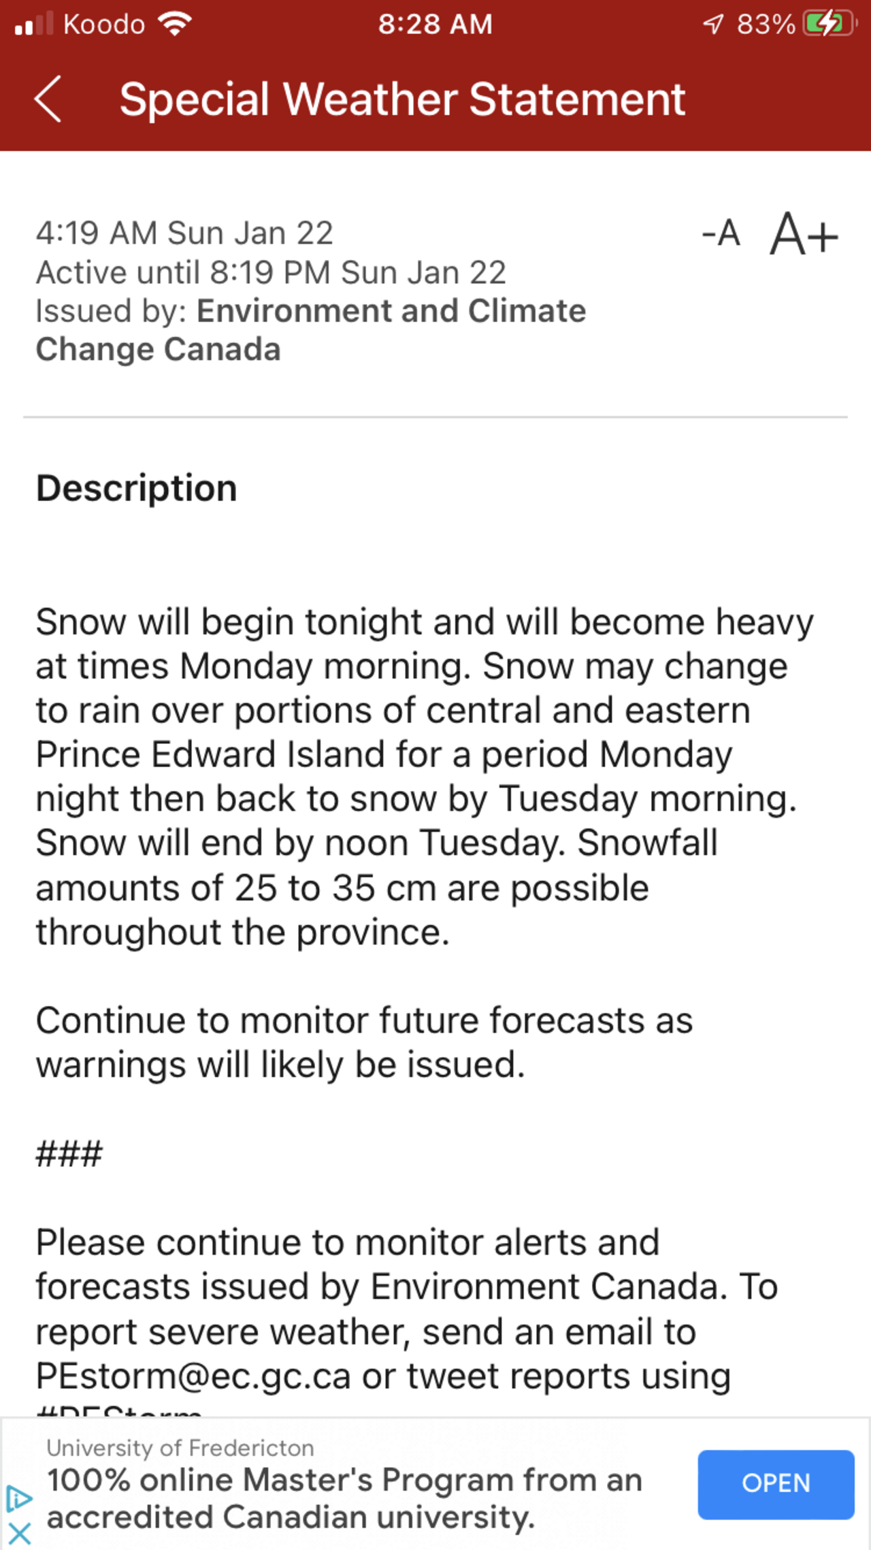Tap the Active until 8:19 PM line

pos(271,272)
